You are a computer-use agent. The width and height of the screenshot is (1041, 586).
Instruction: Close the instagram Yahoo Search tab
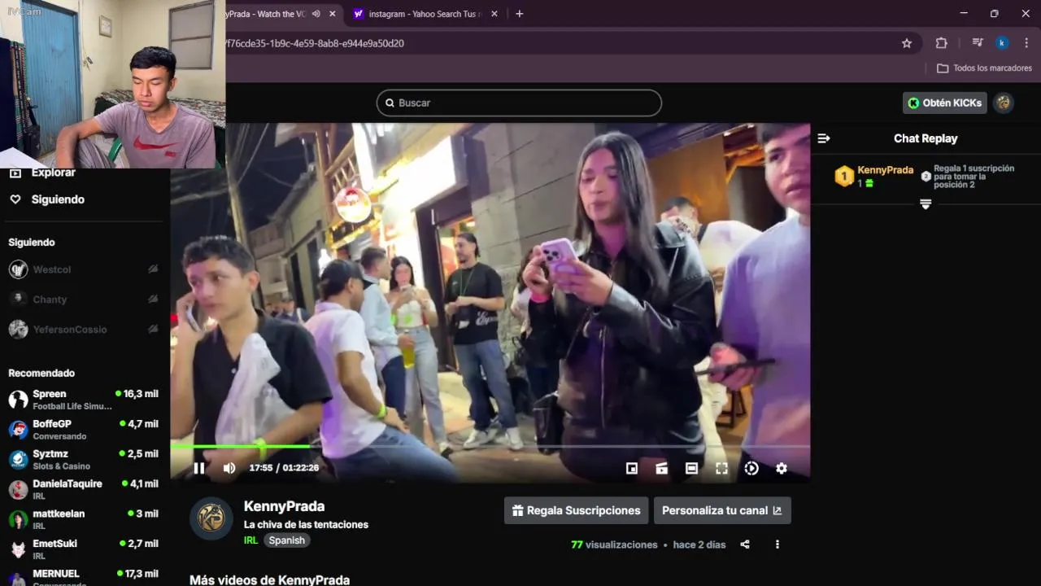[494, 14]
